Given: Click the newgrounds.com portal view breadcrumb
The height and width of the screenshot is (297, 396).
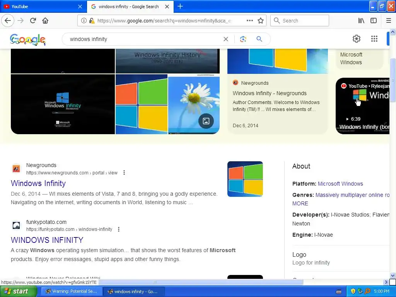Looking at the screenshot, I should tap(72, 173).
